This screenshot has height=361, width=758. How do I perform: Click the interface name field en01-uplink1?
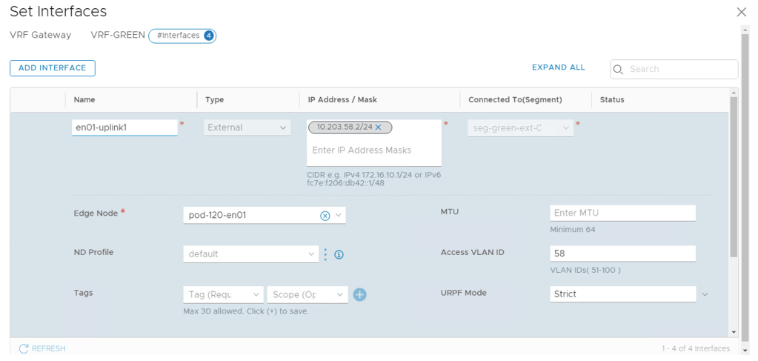coord(124,127)
